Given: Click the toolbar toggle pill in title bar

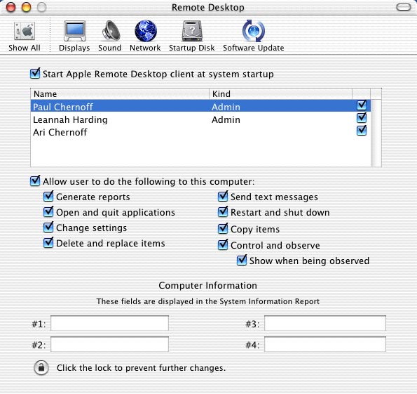Looking at the screenshot, I should pyautogui.click(x=404, y=7).
